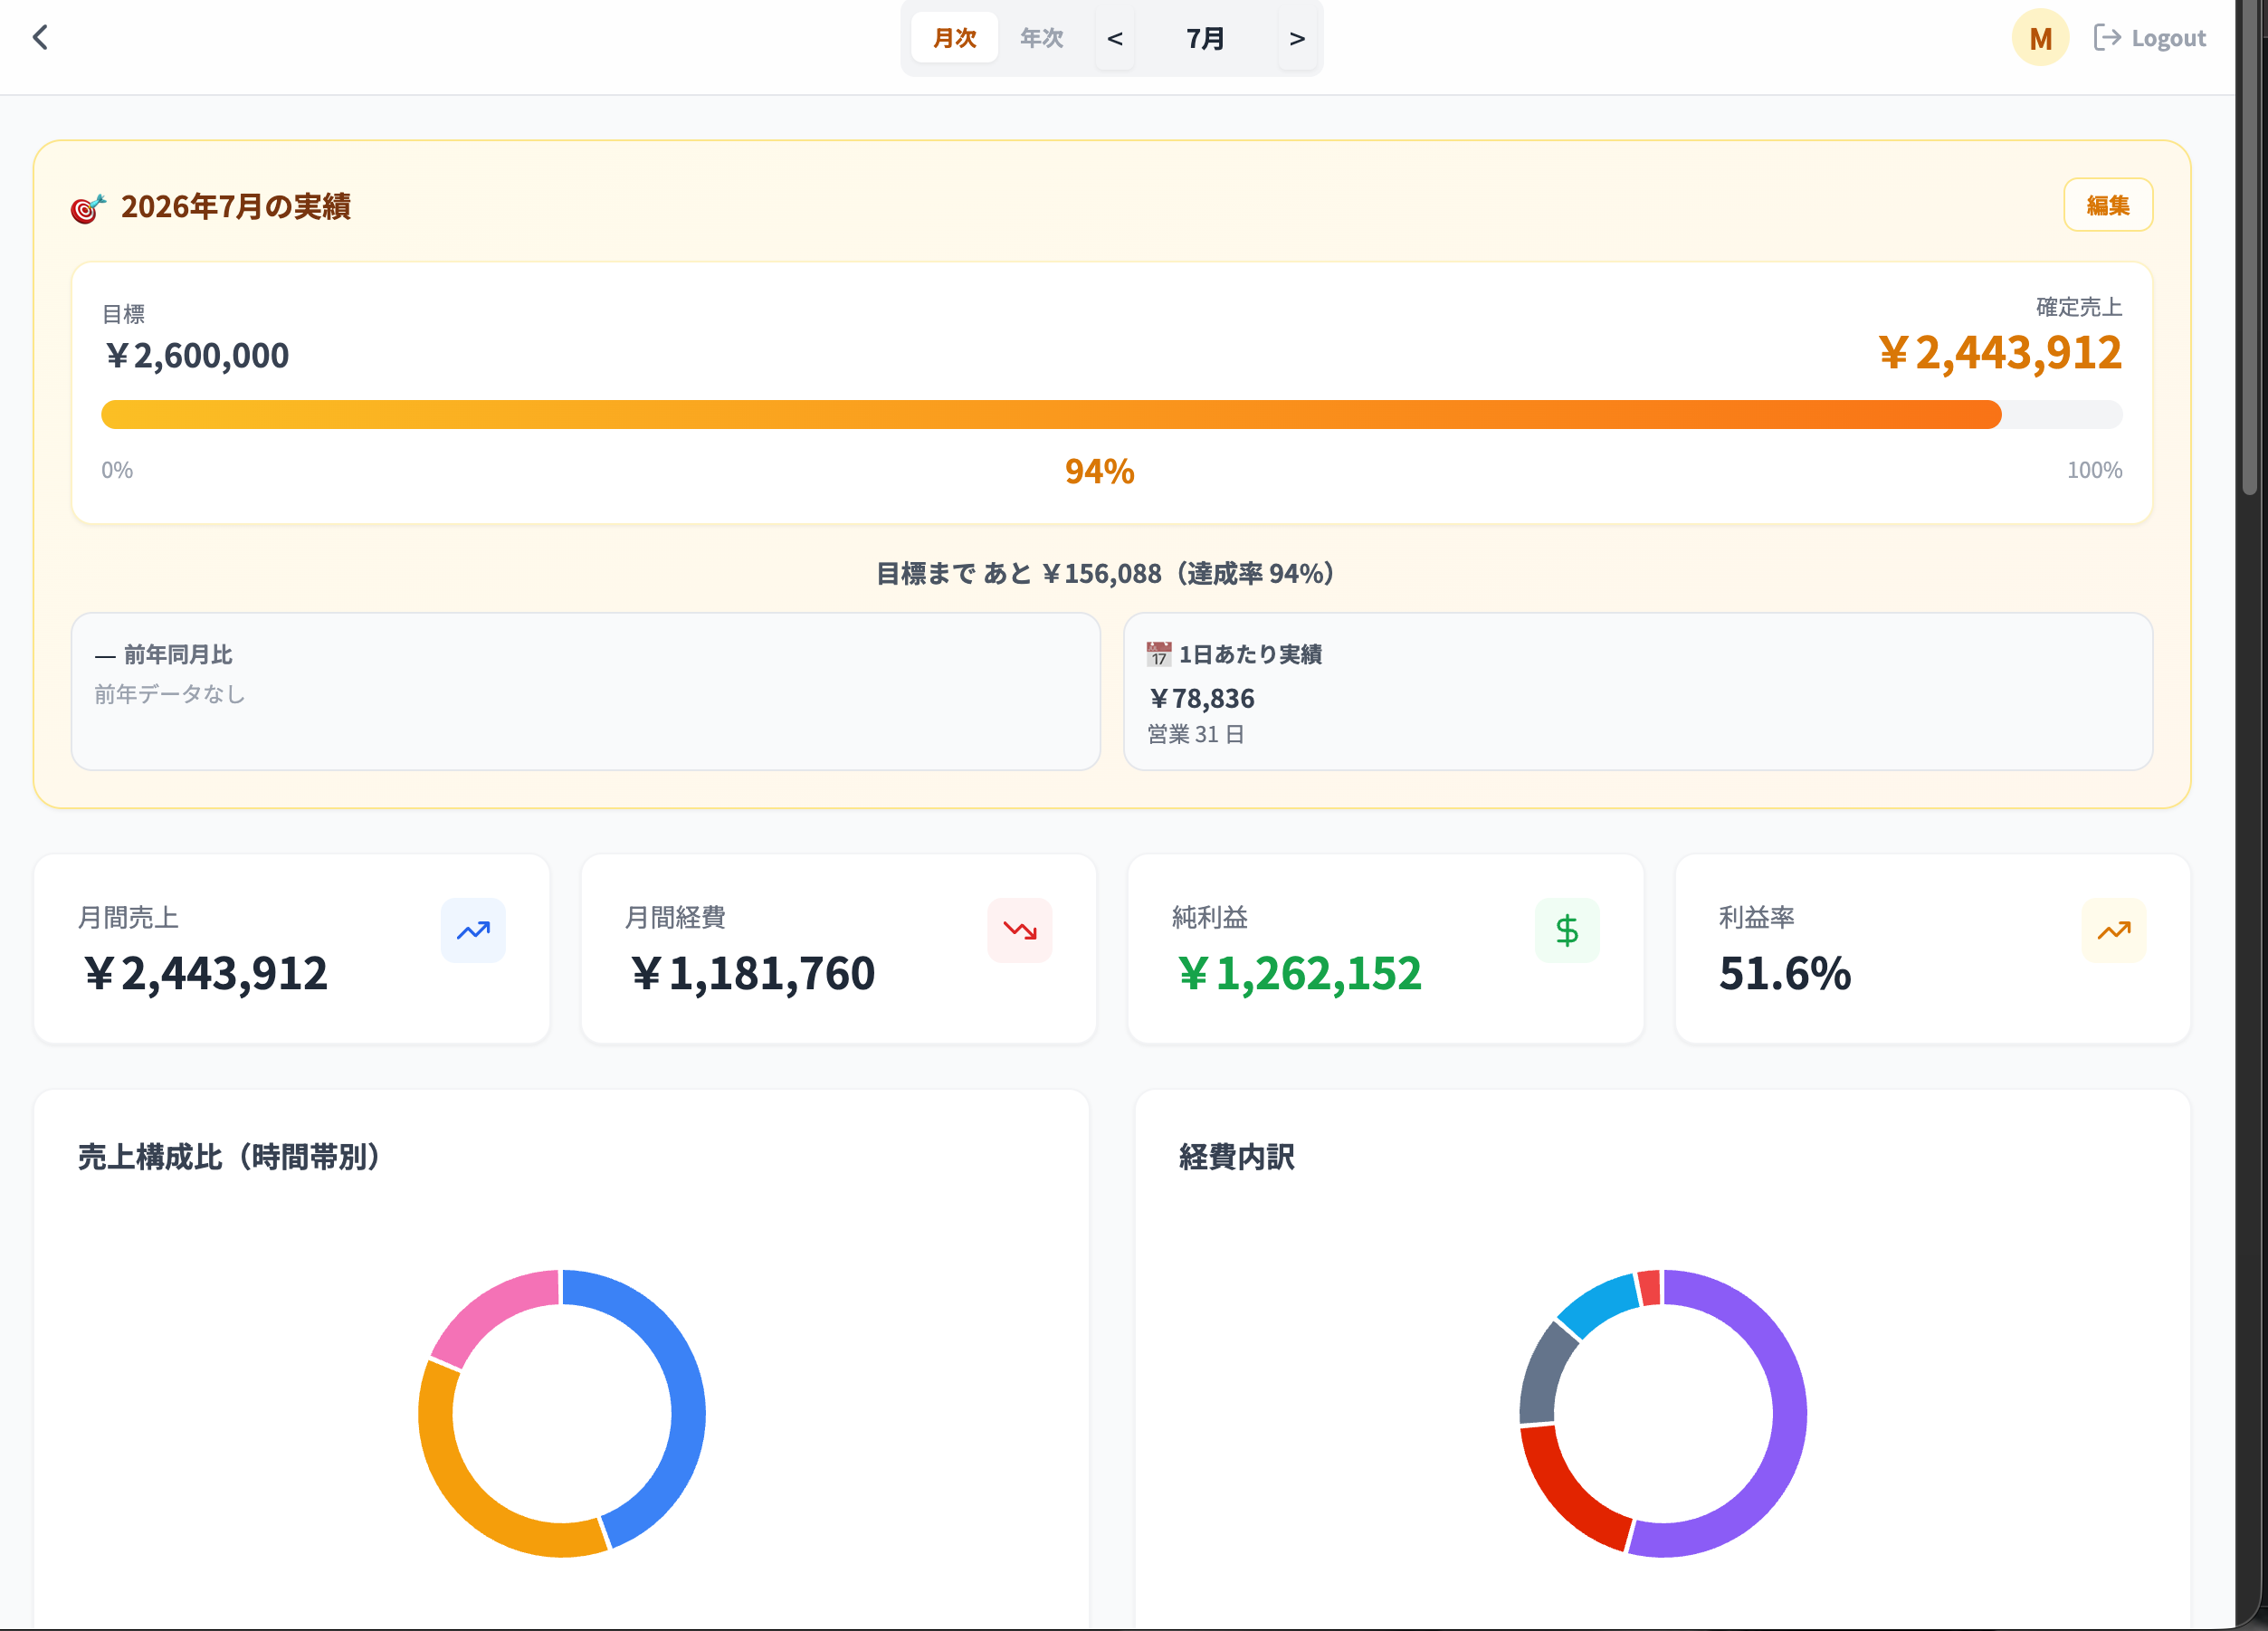2268x1631 pixels.
Task: Click the target dartboard icon
Action: click(88, 208)
